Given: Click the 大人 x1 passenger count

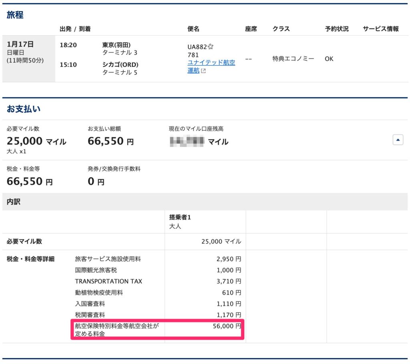Looking at the screenshot, I should click(x=16, y=151).
